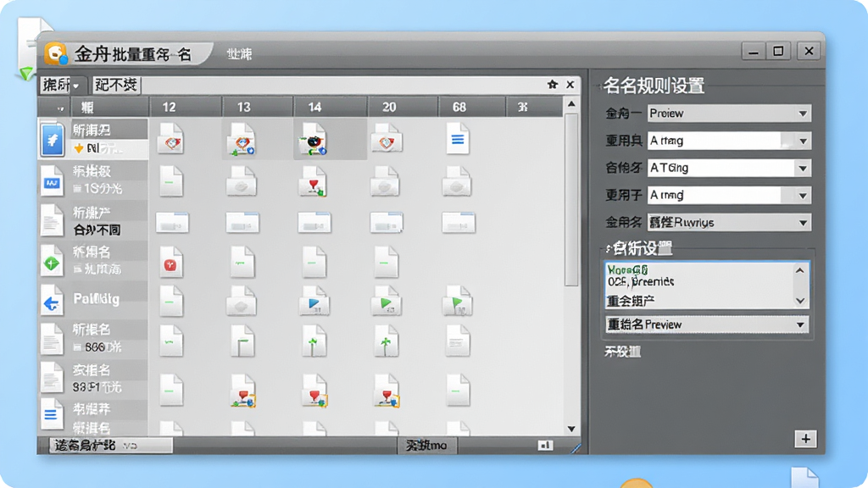
Task: Click the red gem file icon under column 12
Action: tap(171, 138)
